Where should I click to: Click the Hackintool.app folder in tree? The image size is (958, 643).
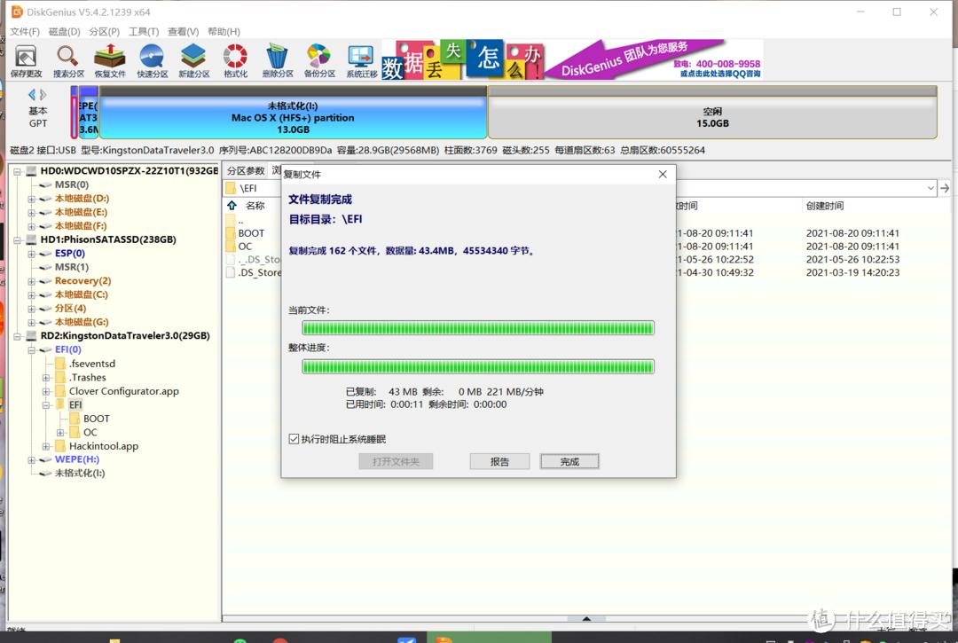point(103,446)
